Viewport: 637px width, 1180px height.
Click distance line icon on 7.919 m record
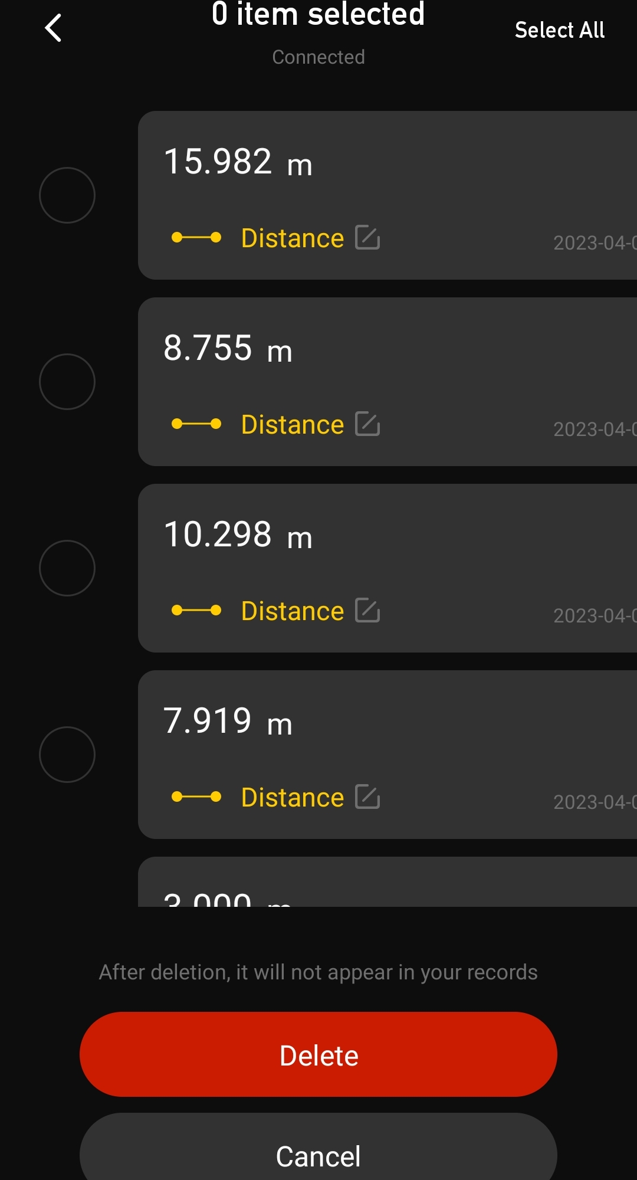(196, 796)
